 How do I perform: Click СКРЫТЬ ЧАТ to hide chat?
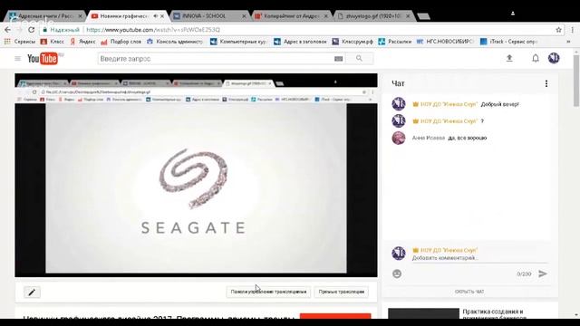point(469,292)
